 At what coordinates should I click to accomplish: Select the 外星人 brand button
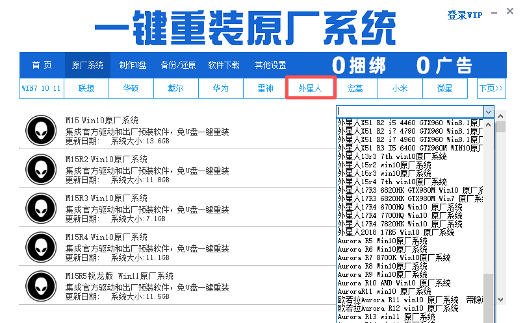tap(311, 88)
